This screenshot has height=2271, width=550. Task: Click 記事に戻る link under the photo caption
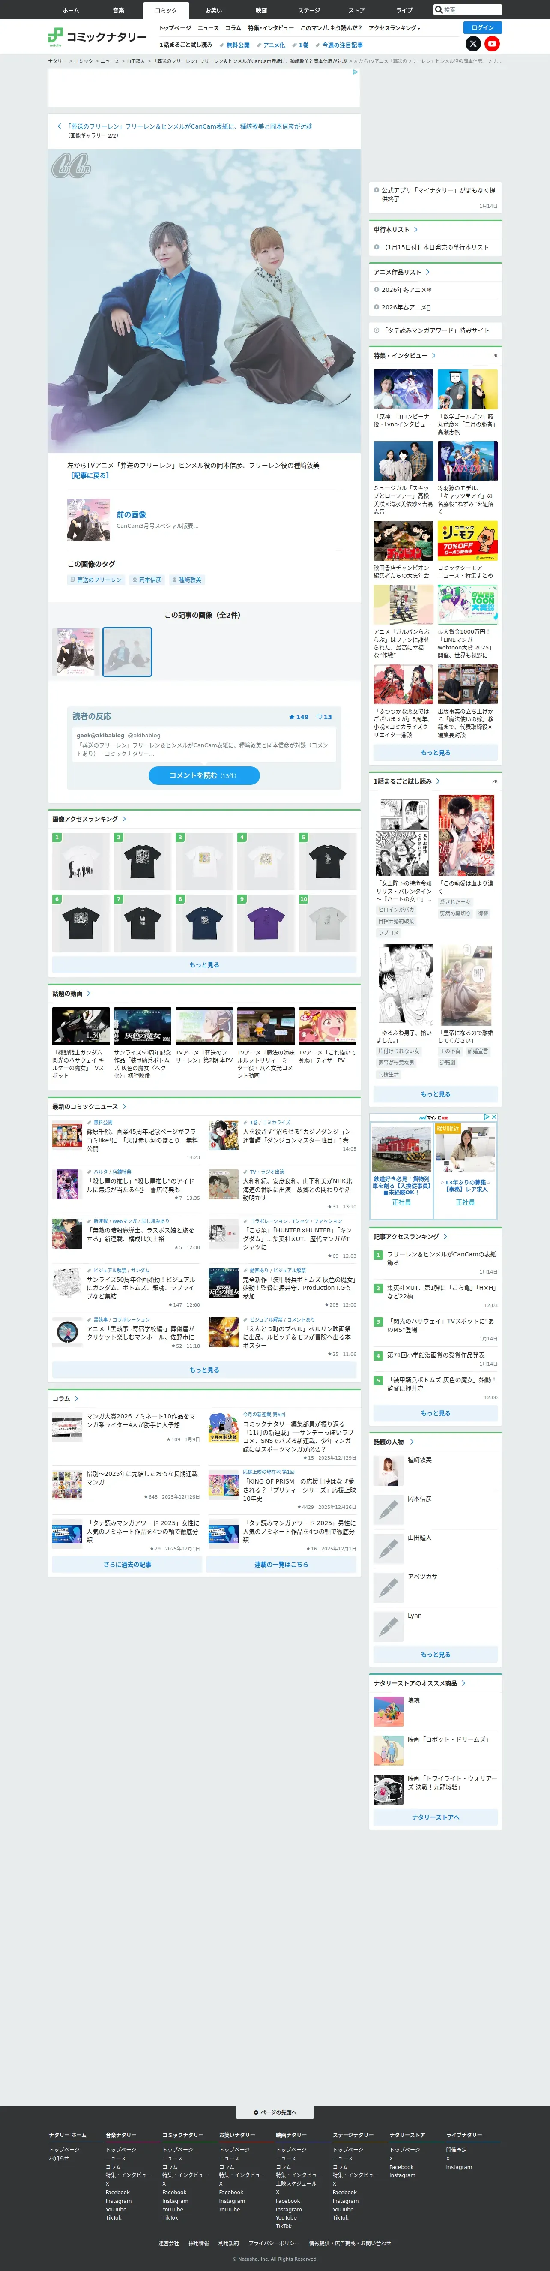89,475
